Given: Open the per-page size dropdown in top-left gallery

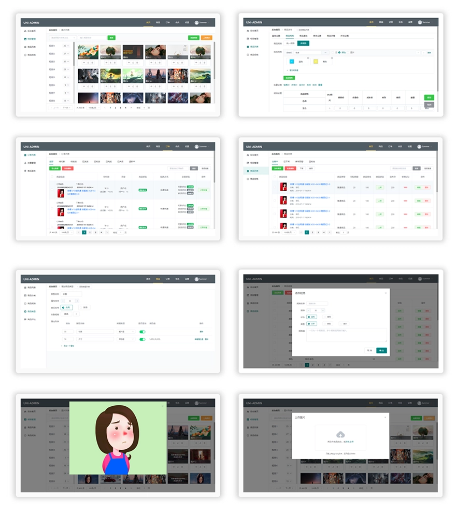Looking at the screenshot, I should pyautogui.click(x=94, y=108).
